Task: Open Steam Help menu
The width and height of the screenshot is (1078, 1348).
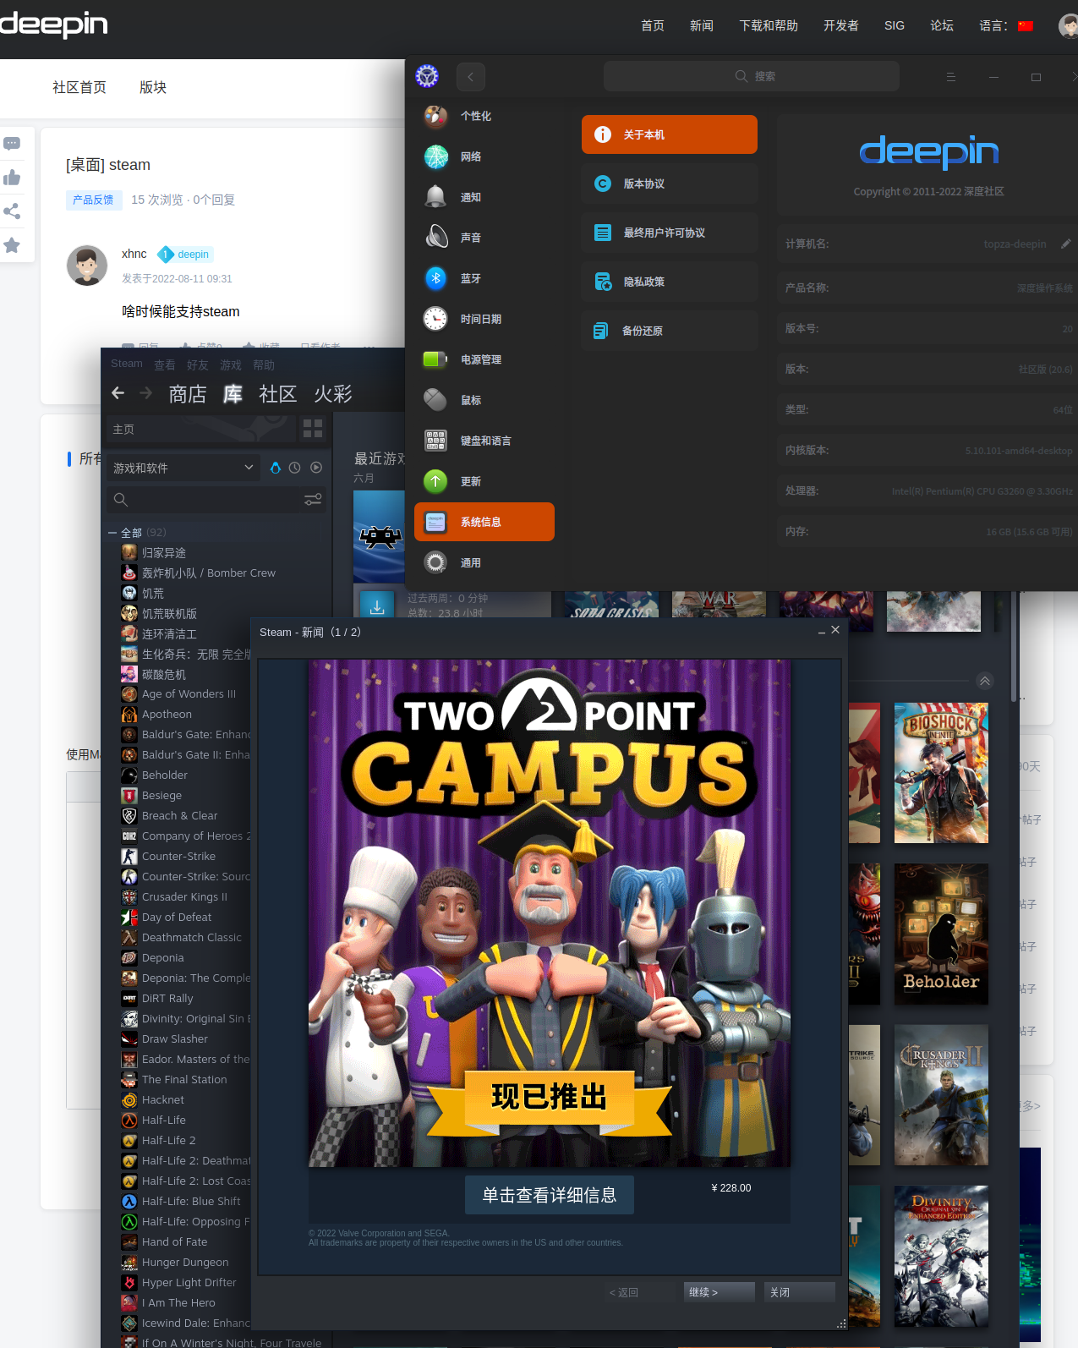Action: (x=264, y=364)
